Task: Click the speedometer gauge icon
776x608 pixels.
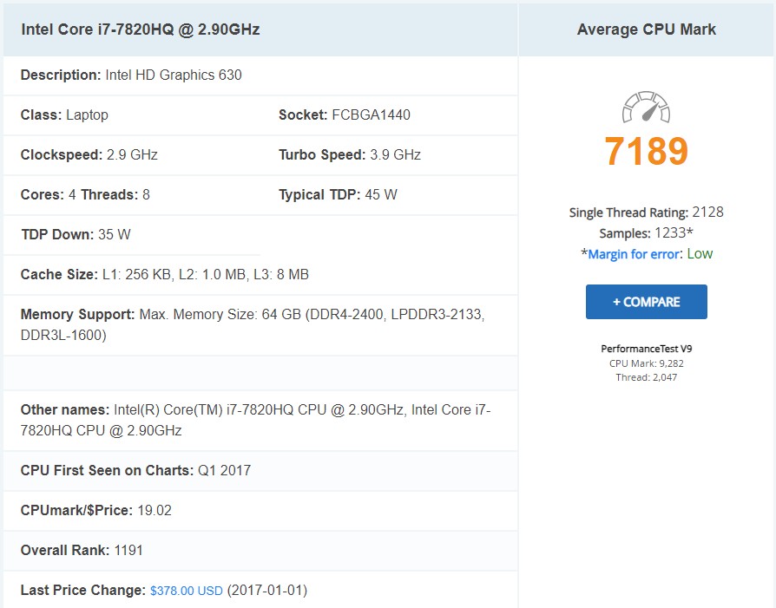Action: tap(646, 108)
